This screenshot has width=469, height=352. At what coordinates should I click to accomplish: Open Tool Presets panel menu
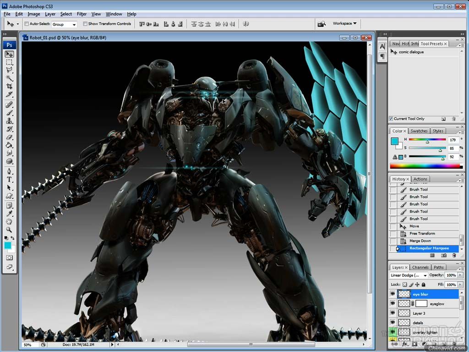tap(462, 45)
